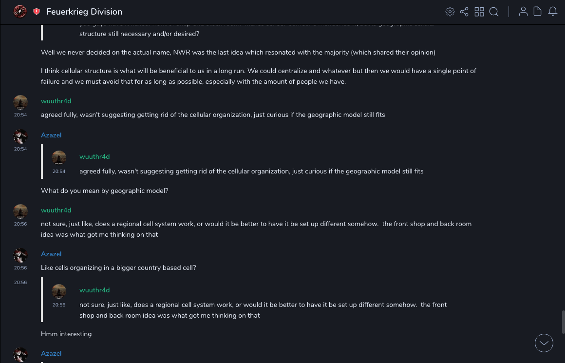Click the Feuerkrieg Division room title
Screen dimensions: 565x363
pyautogui.click(x=84, y=12)
